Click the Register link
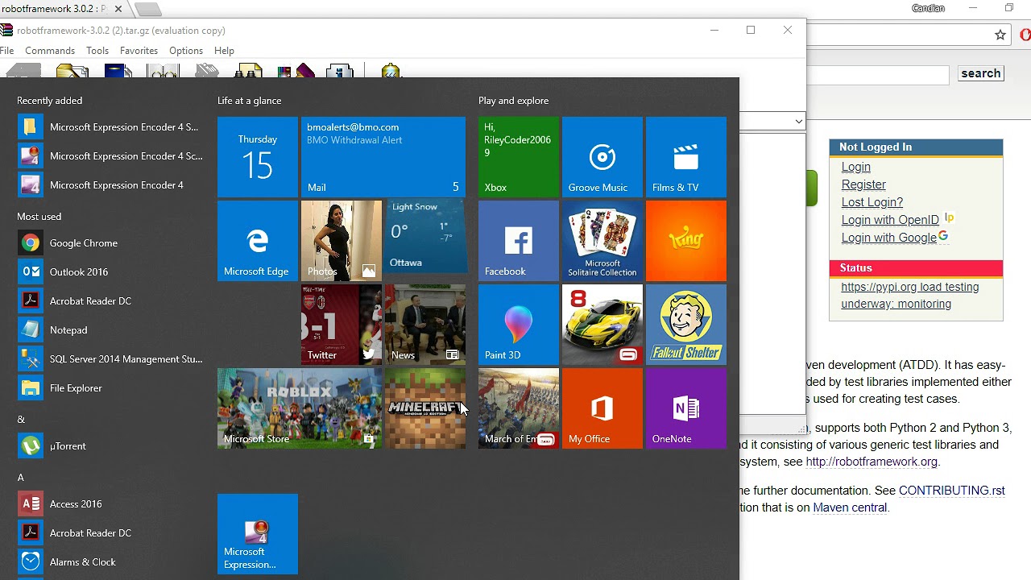The height and width of the screenshot is (580, 1031). pos(863,184)
